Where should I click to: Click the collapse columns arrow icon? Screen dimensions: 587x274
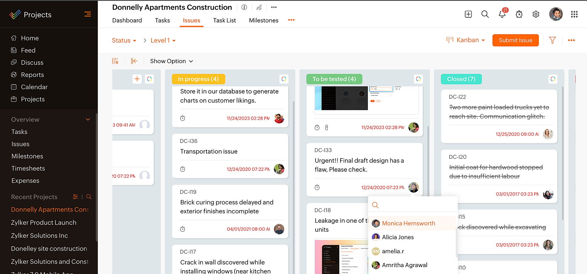pos(134,61)
